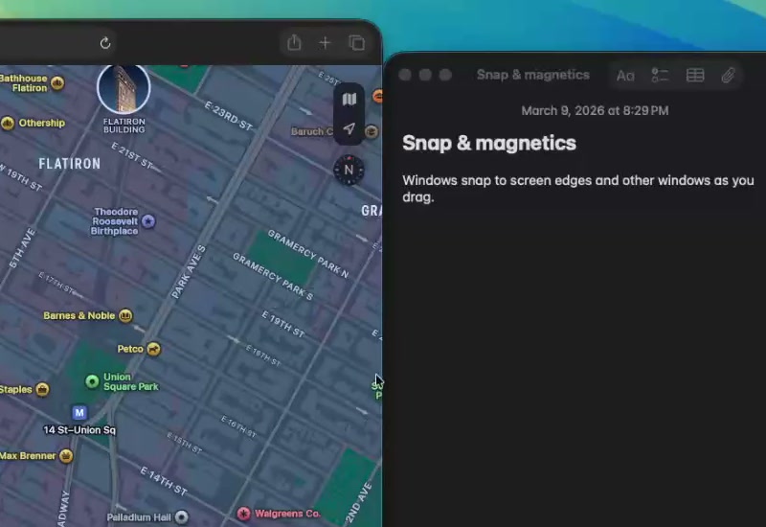
Task: Click the 5TH AVE street label
Action: click(22, 248)
